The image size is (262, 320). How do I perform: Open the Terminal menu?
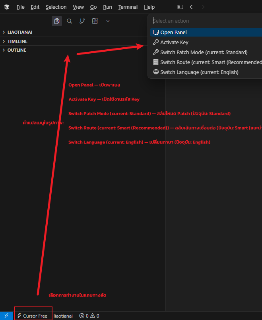pyautogui.click(x=128, y=7)
